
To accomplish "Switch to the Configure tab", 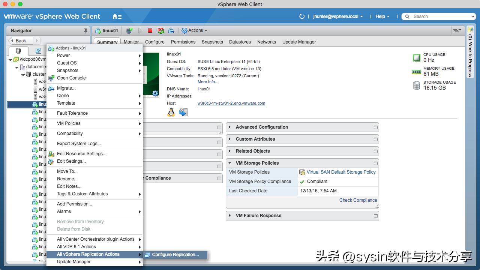I will pyautogui.click(x=155, y=42).
